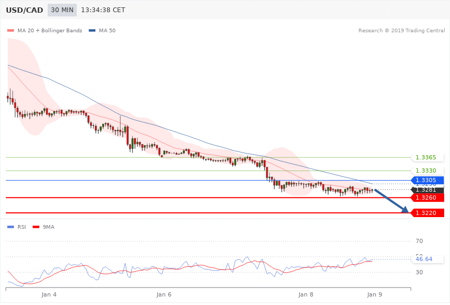Select the 1.3305 pivot level tag
Viewport: 450px width, 305px height.
[x=428, y=180]
